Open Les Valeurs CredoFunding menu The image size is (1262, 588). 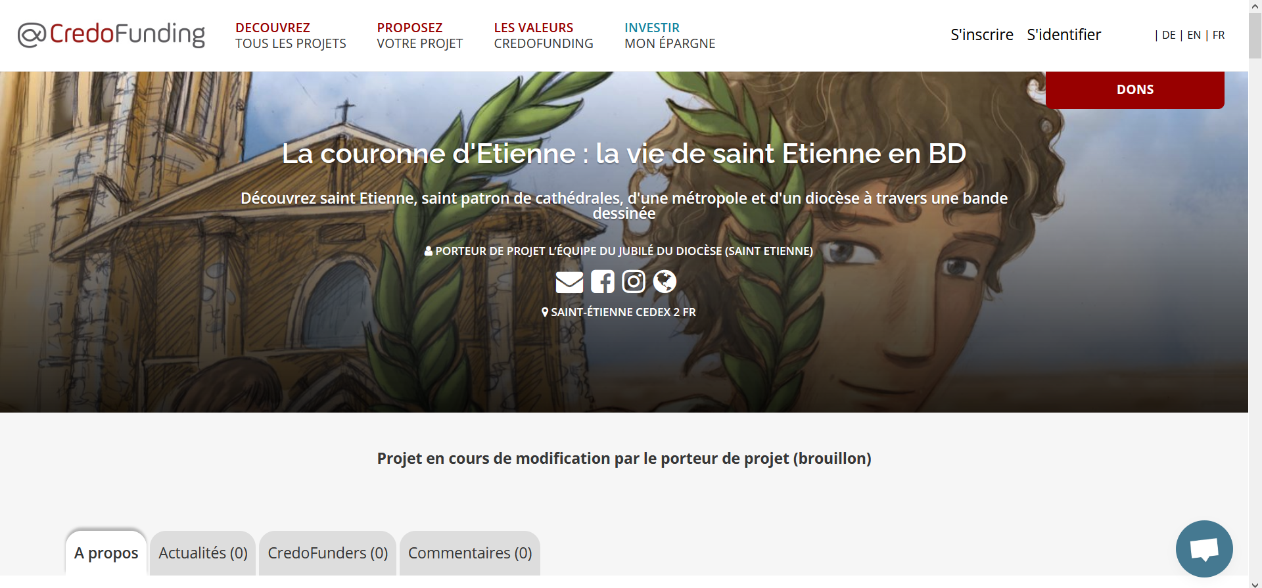coord(544,35)
